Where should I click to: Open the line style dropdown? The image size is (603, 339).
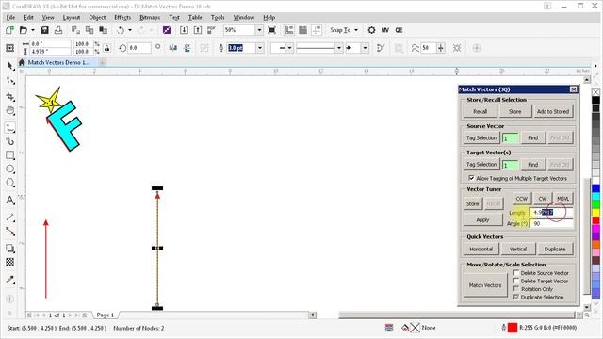click(x=339, y=48)
